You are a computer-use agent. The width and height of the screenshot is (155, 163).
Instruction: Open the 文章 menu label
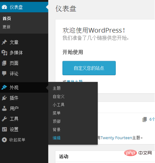point(14,42)
